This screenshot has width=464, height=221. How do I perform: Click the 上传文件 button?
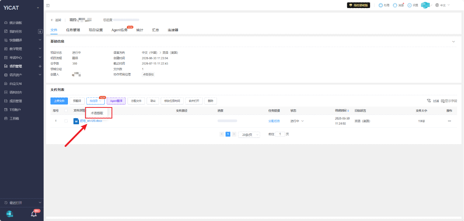pyautogui.click(x=59, y=101)
